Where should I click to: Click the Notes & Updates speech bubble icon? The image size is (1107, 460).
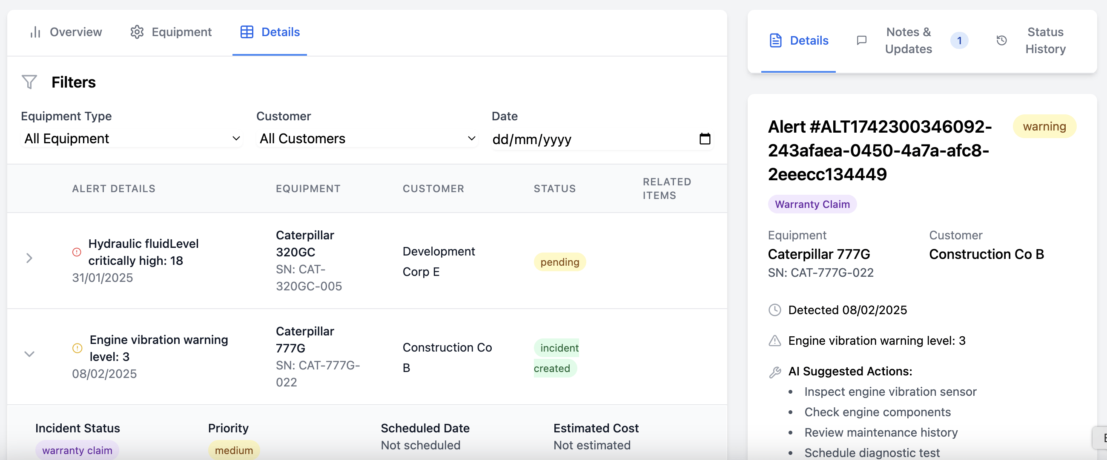pos(861,40)
